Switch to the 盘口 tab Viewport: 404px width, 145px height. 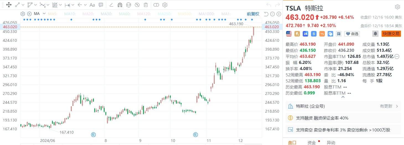[292, 143]
